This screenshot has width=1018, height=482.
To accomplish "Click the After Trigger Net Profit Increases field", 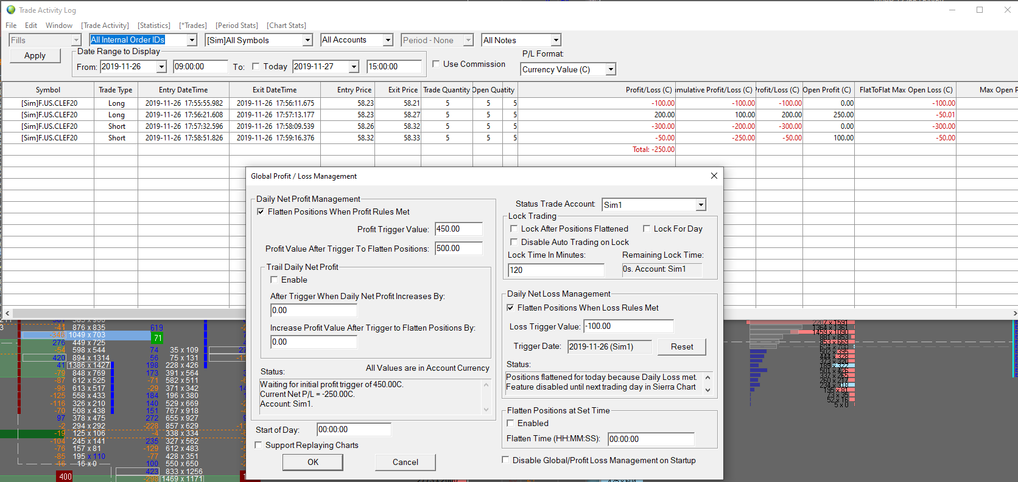I will click(x=314, y=310).
